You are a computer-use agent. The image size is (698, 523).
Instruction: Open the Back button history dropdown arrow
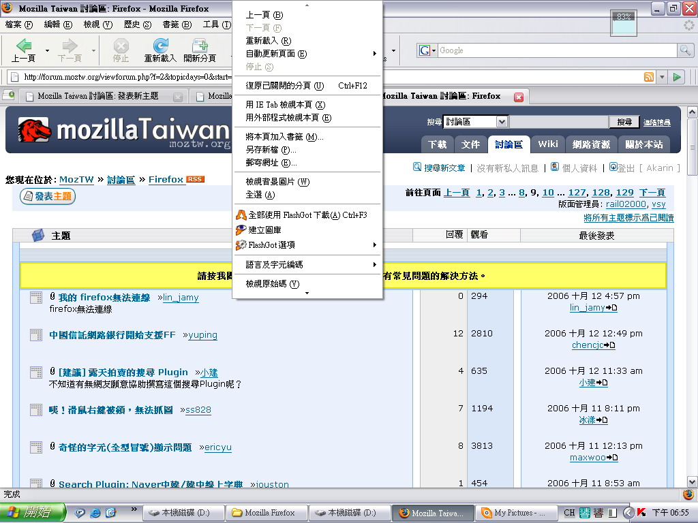coord(47,50)
